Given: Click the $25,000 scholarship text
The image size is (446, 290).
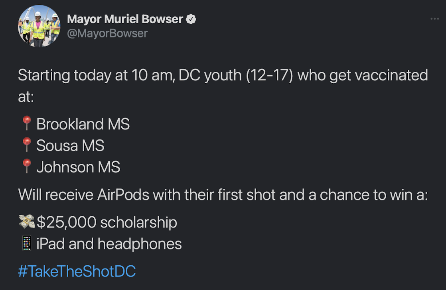Looking at the screenshot, I should 107,222.
